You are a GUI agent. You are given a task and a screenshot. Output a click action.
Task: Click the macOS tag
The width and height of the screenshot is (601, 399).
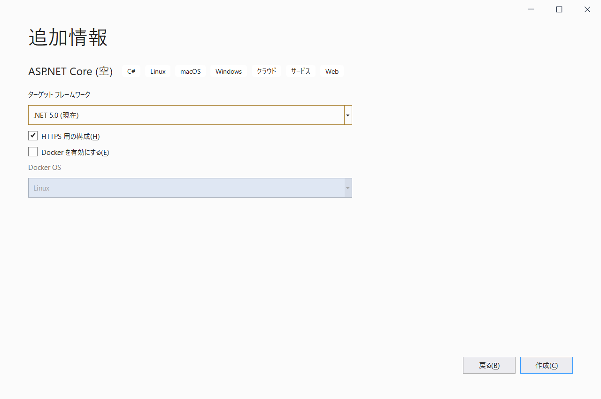pos(190,71)
